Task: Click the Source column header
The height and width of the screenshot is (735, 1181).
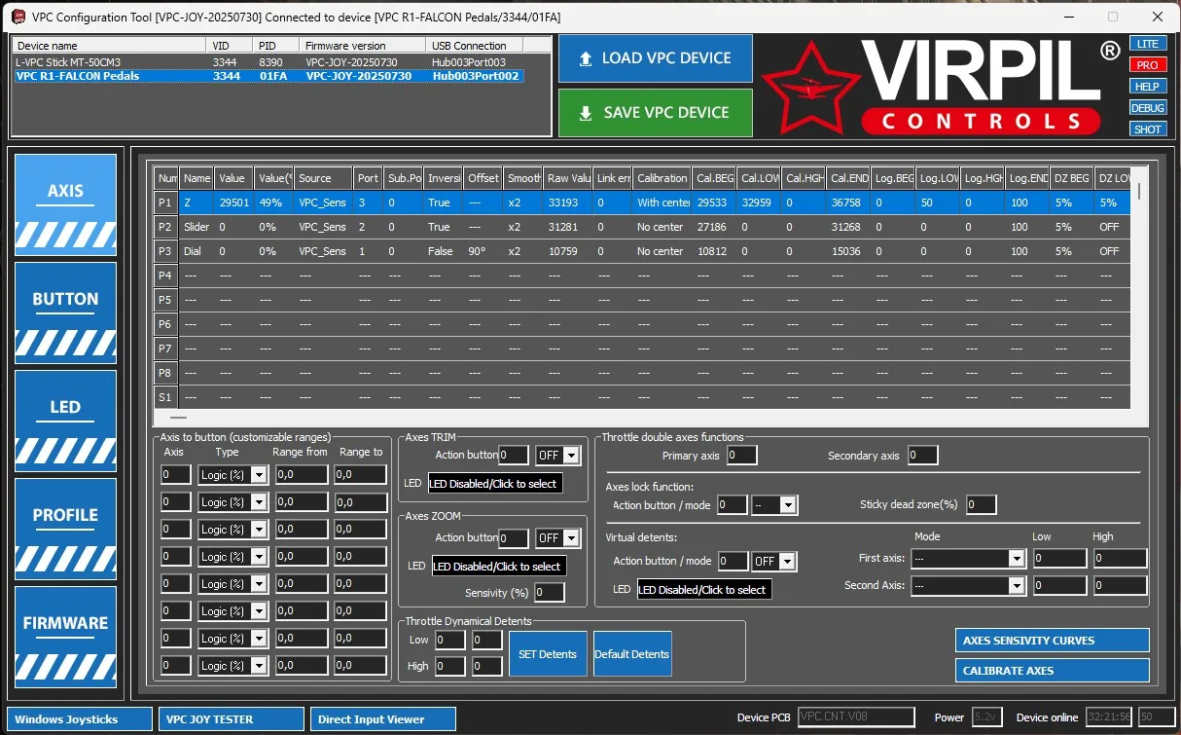Action: pyautogui.click(x=324, y=178)
